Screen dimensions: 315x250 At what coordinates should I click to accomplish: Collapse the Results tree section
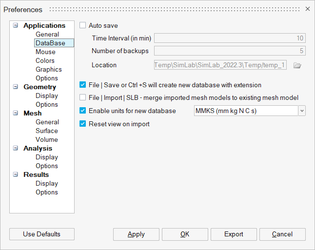tap(16, 175)
